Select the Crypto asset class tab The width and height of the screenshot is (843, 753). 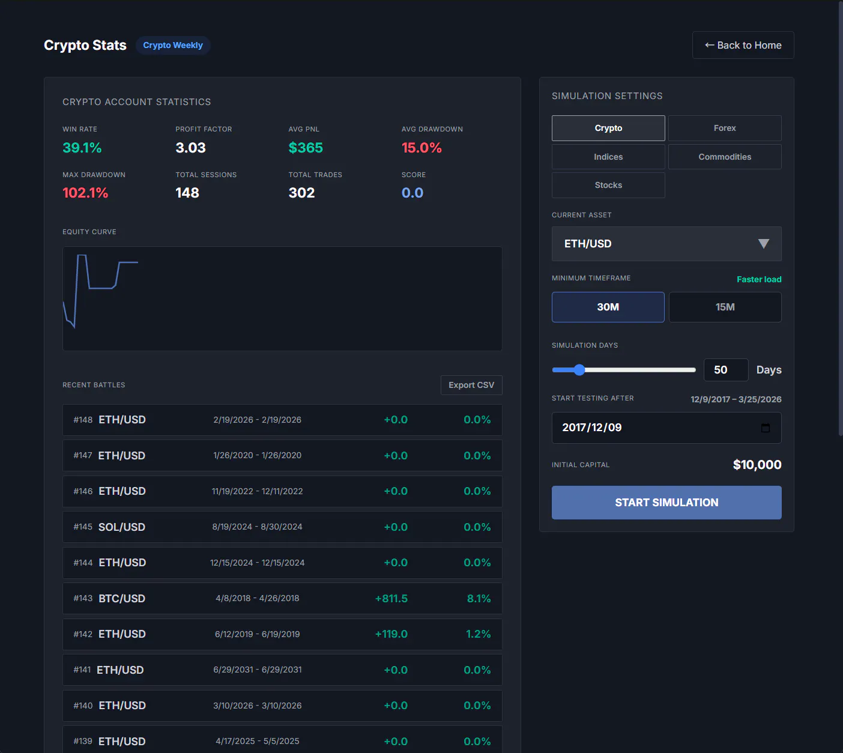[608, 128]
